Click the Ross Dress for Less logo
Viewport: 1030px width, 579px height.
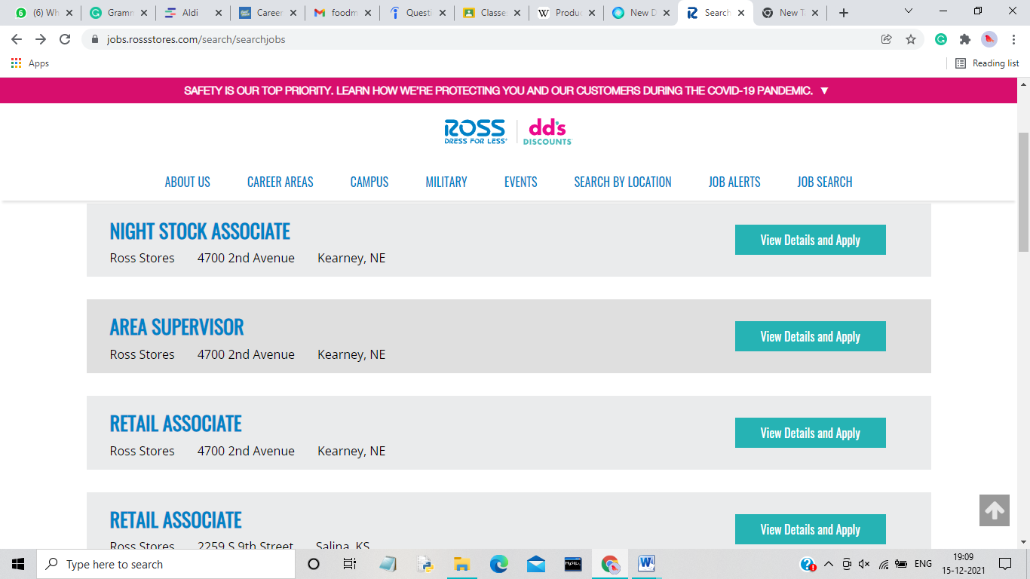(x=476, y=131)
